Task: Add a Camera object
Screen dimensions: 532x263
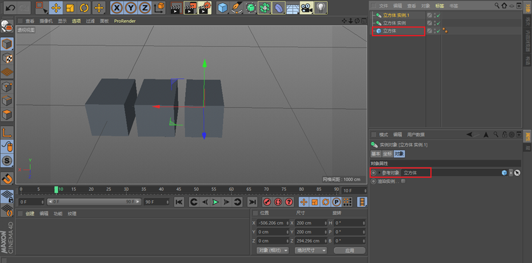Action: point(306,7)
